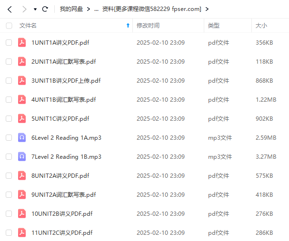Open file name 7Level 2 Reading 1B.mp3

point(66,157)
